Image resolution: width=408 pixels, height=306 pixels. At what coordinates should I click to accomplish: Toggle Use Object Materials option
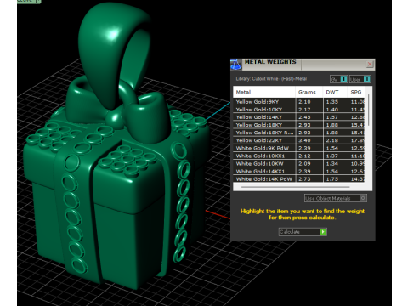point(336,198)
